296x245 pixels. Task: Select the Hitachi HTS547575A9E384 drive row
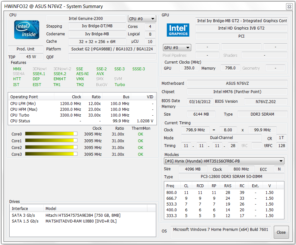83,215
